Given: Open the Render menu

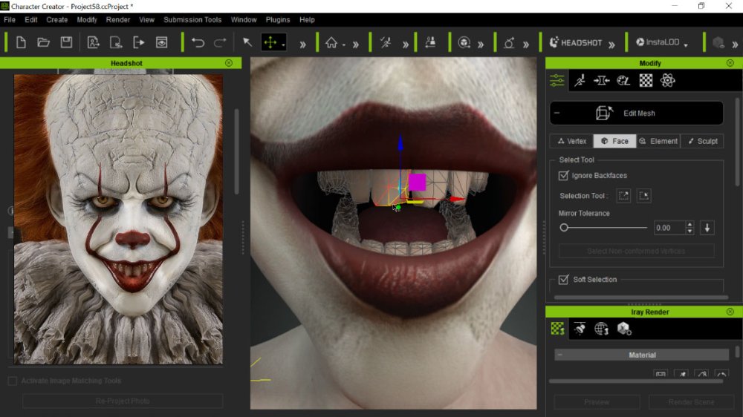Looking at the screenshot, I should [x=118, y=20].
